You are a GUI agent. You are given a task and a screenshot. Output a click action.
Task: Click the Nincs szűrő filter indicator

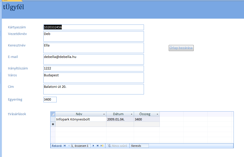coord(117,146)
